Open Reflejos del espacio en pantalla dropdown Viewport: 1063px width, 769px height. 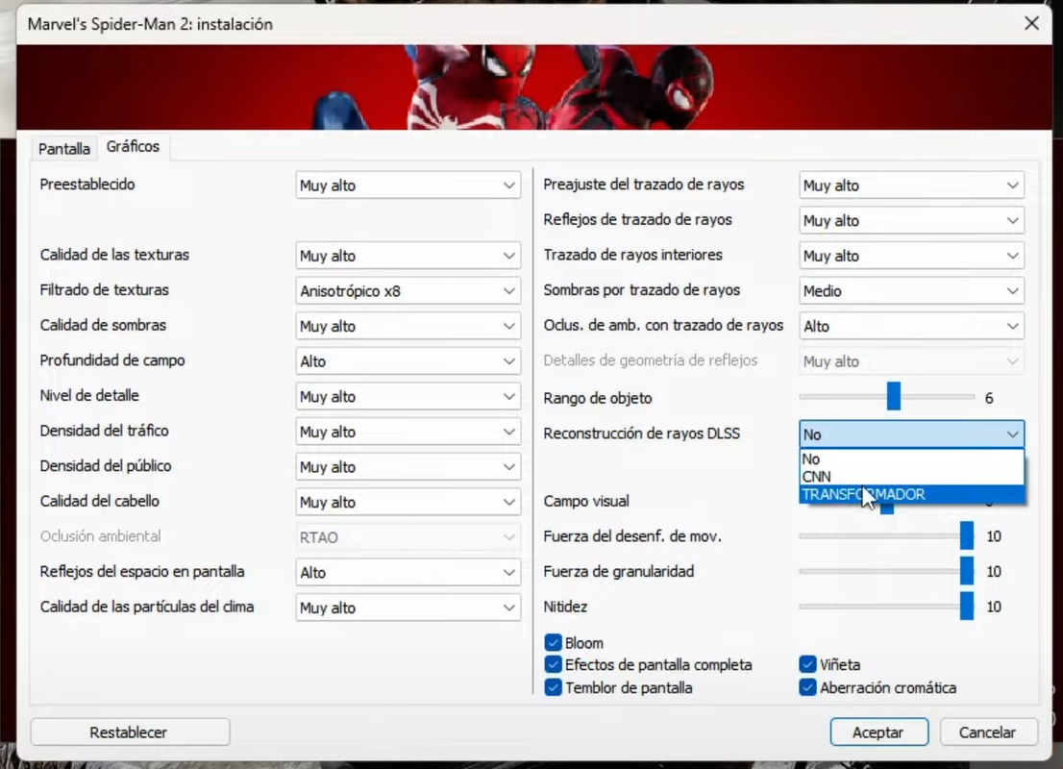pyautogui.click(x=408, y=573)
